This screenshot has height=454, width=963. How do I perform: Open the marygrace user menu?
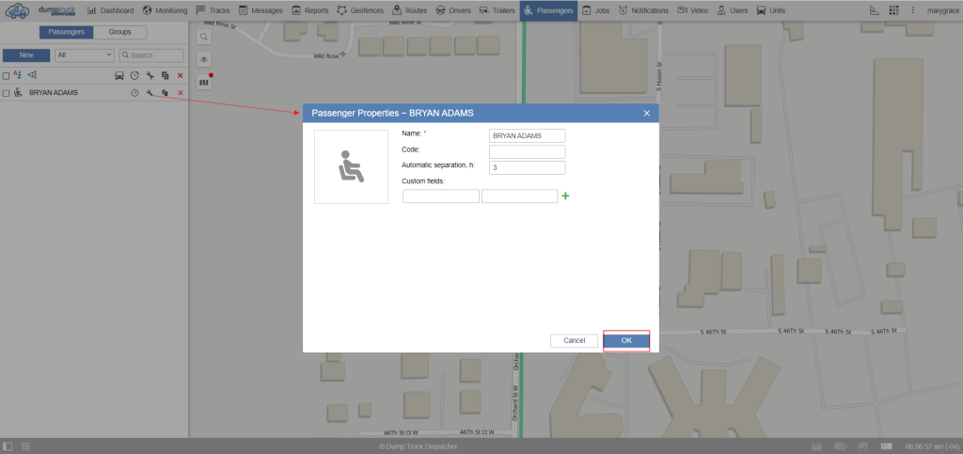click(x=941, y=10)
